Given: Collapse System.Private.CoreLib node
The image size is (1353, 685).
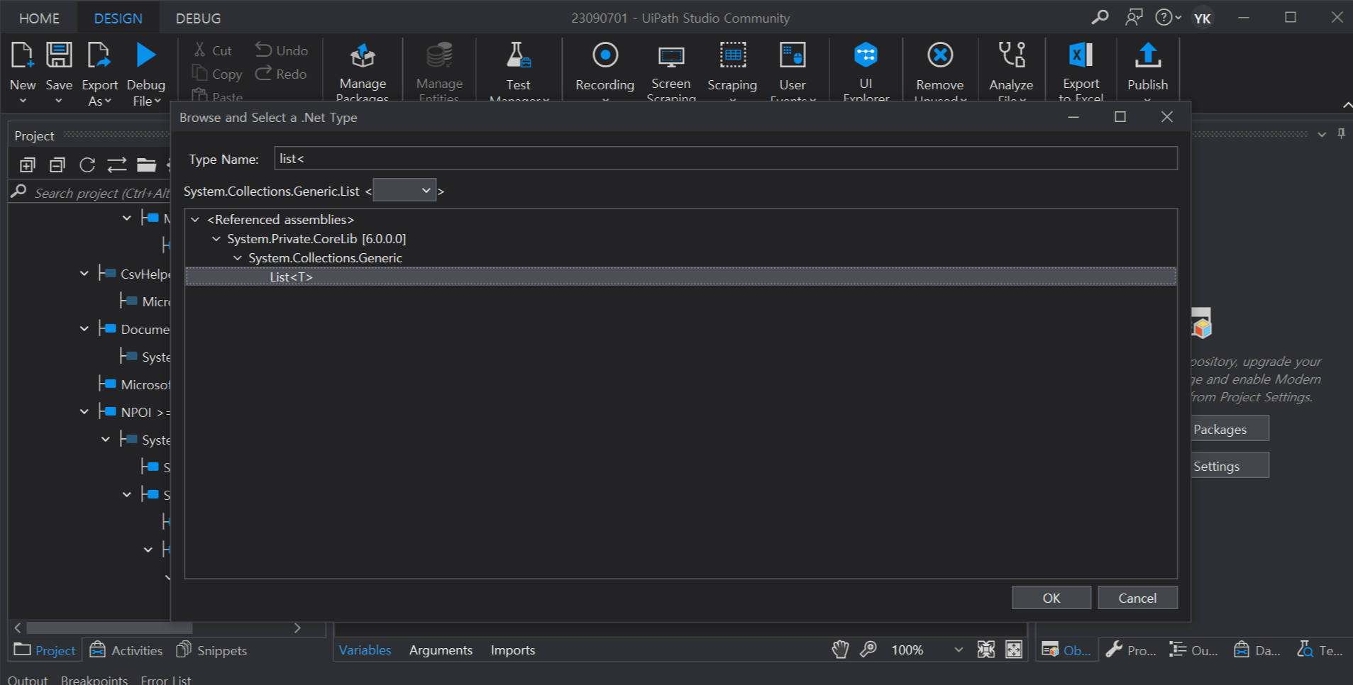Looking at the screenshot, I should coord(216,239).
